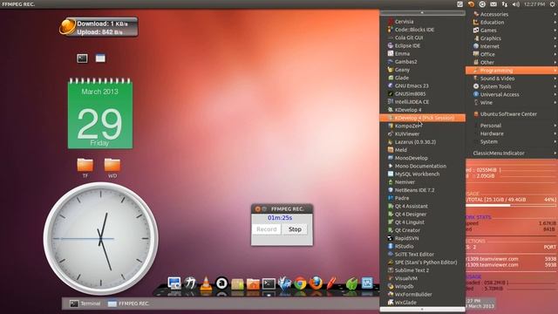Launch Lazarus (0.9.30.2)
This screenshot has height=314, width=558.
422,142
